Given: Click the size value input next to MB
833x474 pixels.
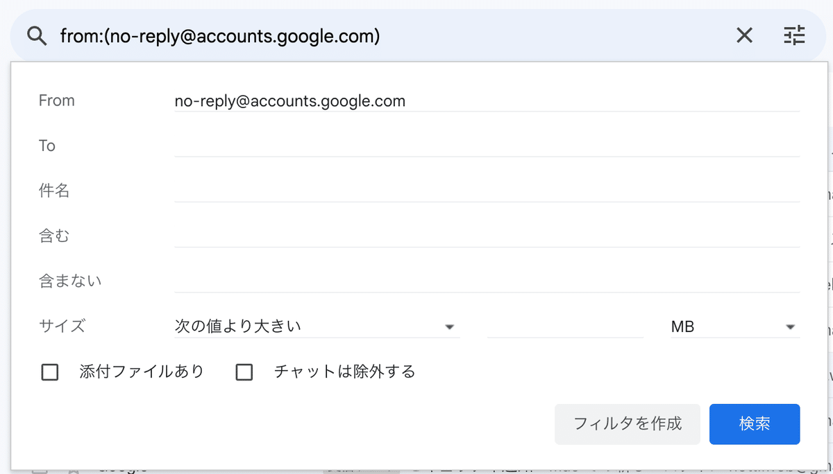Looking at the screenshot, I should (564, 326).
